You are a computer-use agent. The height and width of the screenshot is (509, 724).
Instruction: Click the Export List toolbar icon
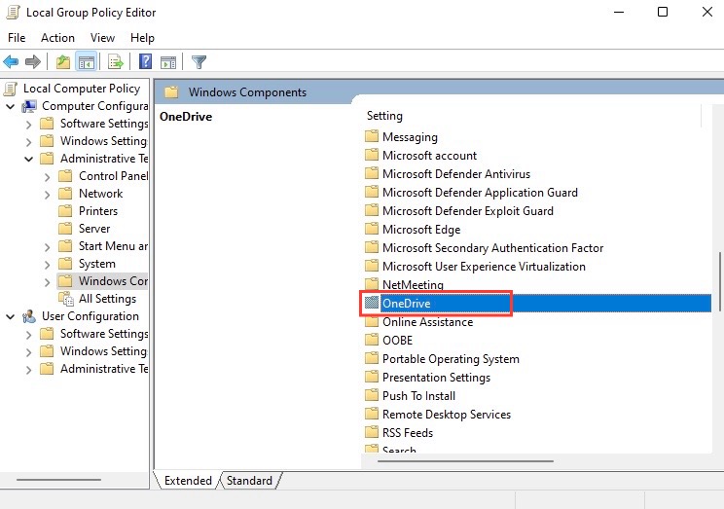point(116,61)
